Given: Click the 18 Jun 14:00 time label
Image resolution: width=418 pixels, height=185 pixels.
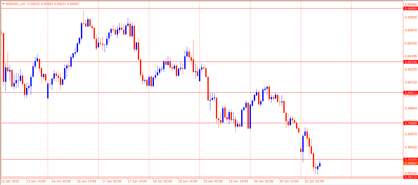Looking at the screenshot, I should pyautogui.click(x=188, y=181).
